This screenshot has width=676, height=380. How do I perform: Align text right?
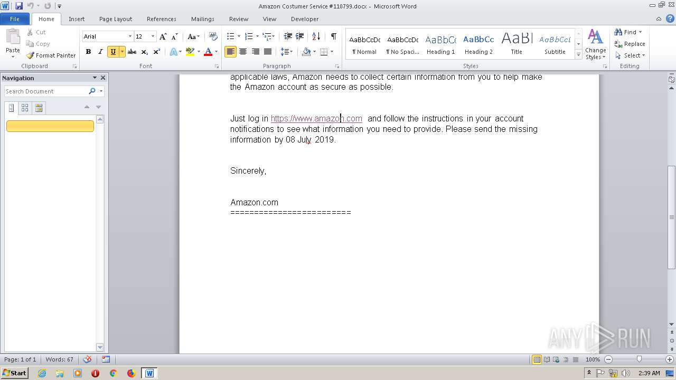pyautogui.click(x=256, y=52)
